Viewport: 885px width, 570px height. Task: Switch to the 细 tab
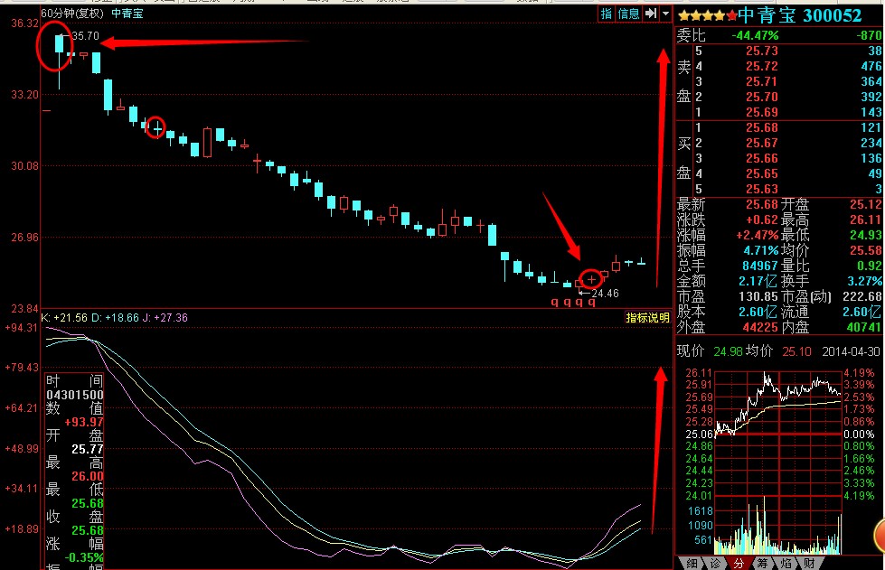tap(692, 564)
